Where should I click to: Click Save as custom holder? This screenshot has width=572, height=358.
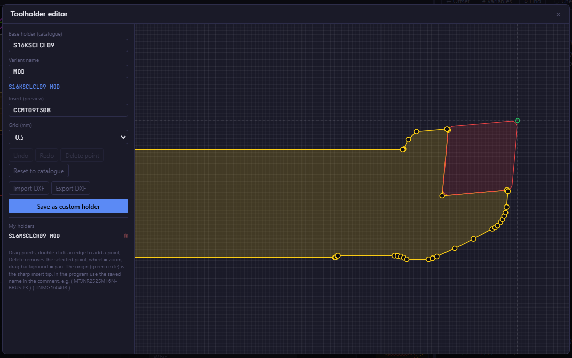point(68,206)
